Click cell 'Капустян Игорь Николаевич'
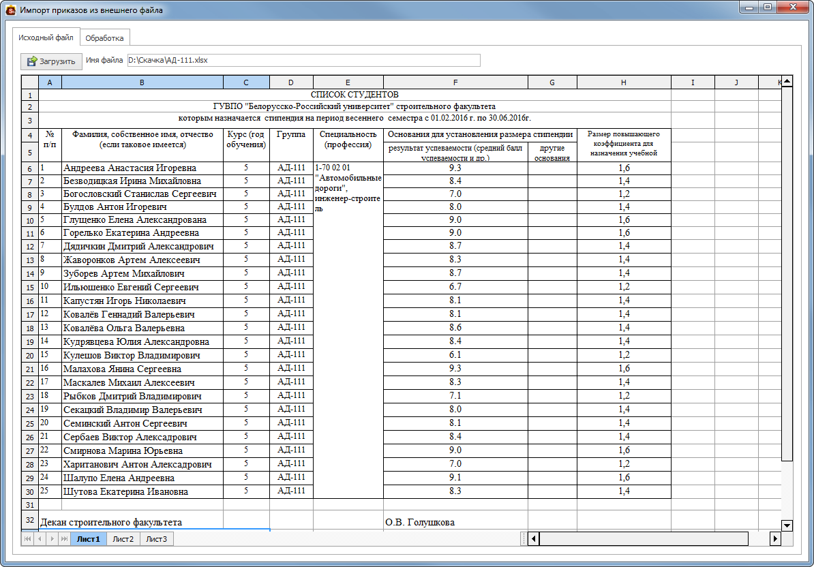Image resolution: width=814 pixels, height=567 pixels. click(x=142, y=301)
